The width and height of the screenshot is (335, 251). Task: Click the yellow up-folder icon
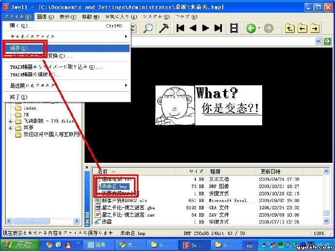(289, 28)
